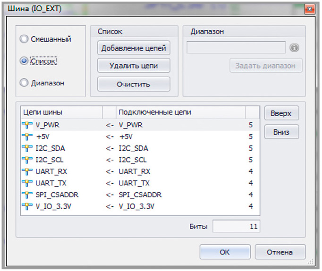Move the selected net down with Вниз
Viewport: 322px width, 271px height.
281,132
